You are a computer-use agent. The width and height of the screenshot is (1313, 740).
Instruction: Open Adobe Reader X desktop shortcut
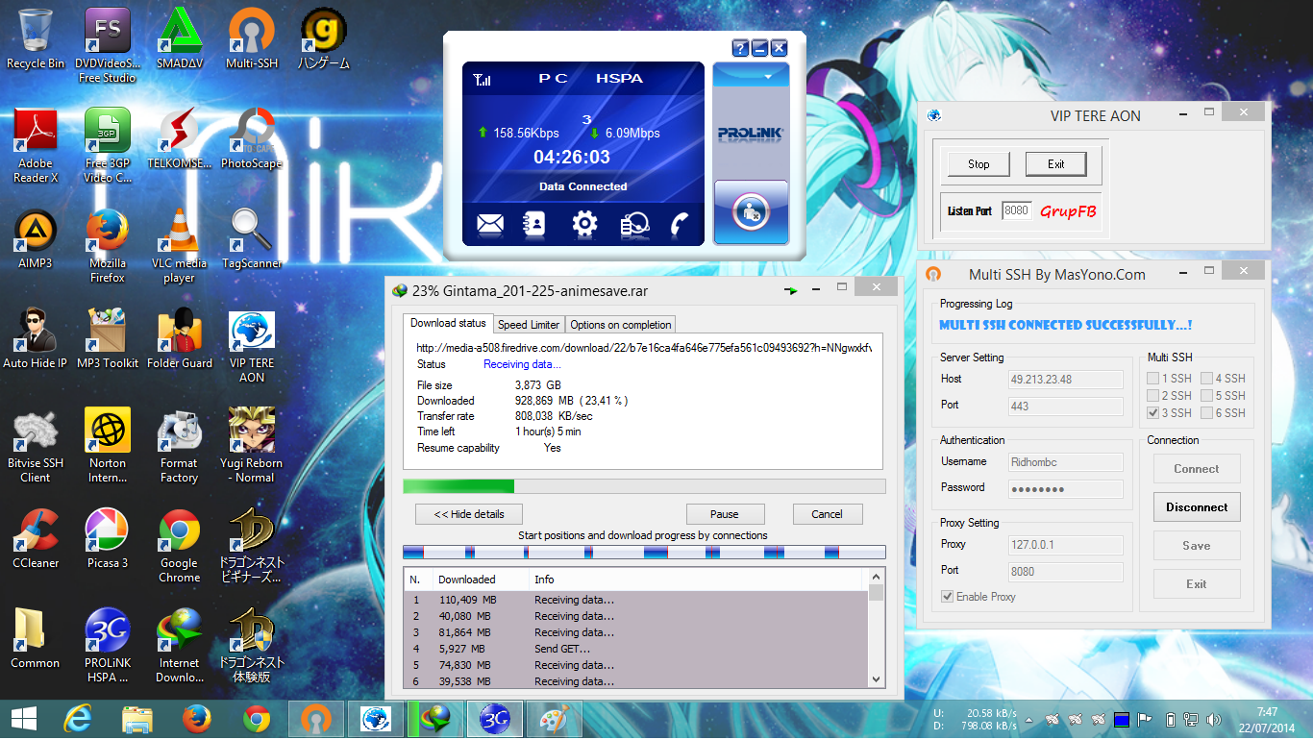click(36, 145)
